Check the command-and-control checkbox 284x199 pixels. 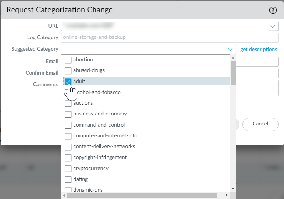68,125
